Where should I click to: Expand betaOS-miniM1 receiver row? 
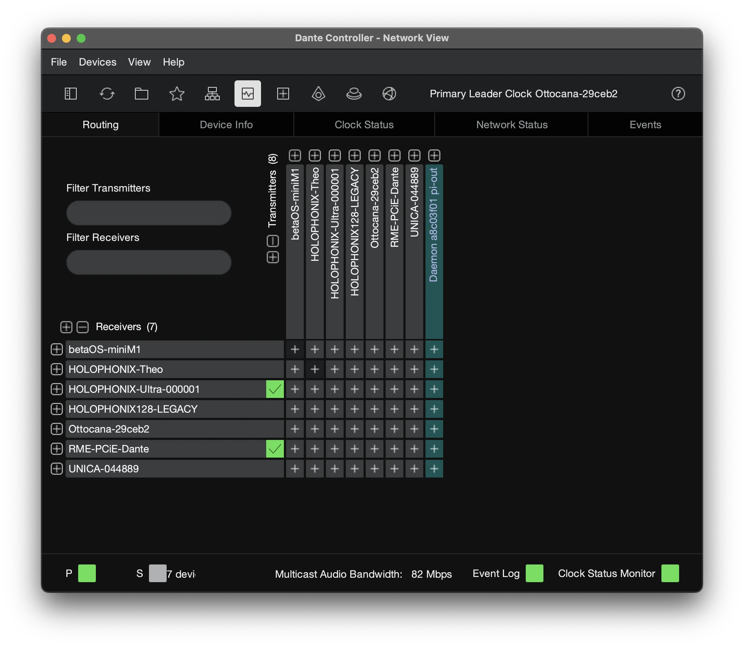point(57,349)
